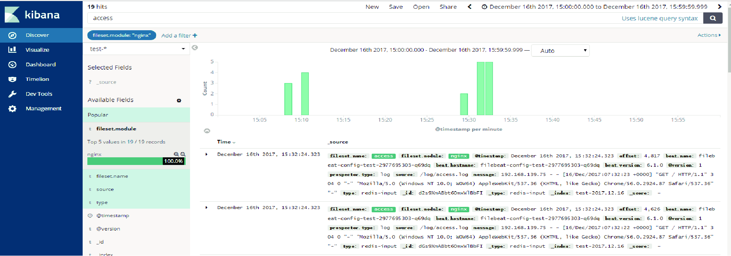The image size is (731, 256).
Task: Open the time range picker text
Action: (598, 7)
